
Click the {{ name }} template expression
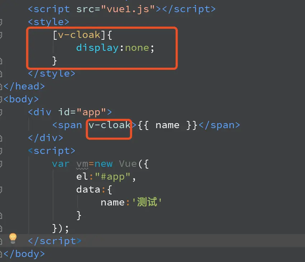[x=168, y=125]
